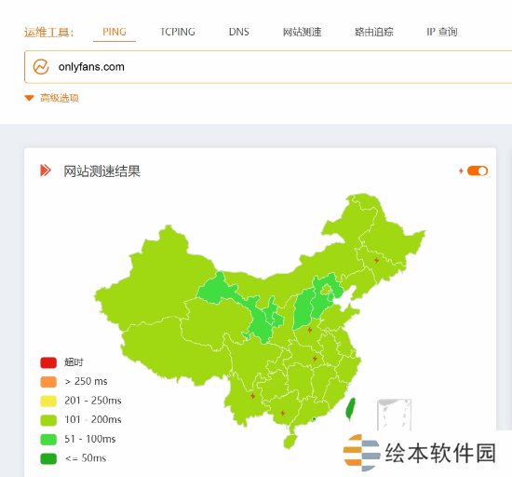Click the dark green <= 50ms swatch
Screen dimensions: 512x477
[48, 458]
